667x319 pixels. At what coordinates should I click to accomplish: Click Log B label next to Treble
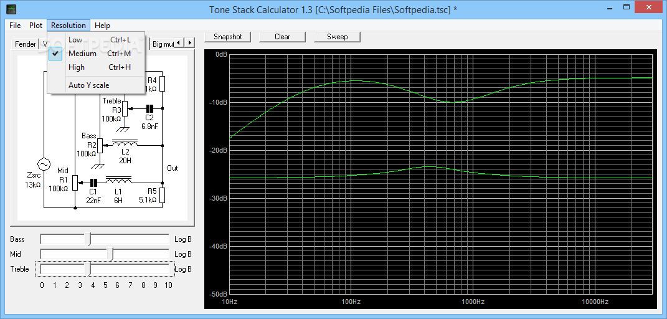click(x=183, y=269)
